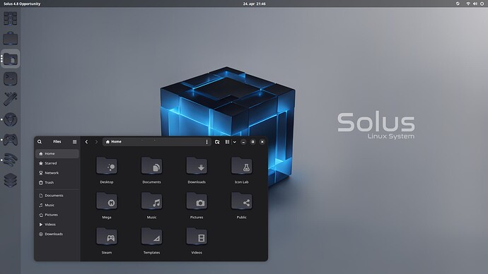Click the search icon in Files
The image size is (488, 274).
40,142
